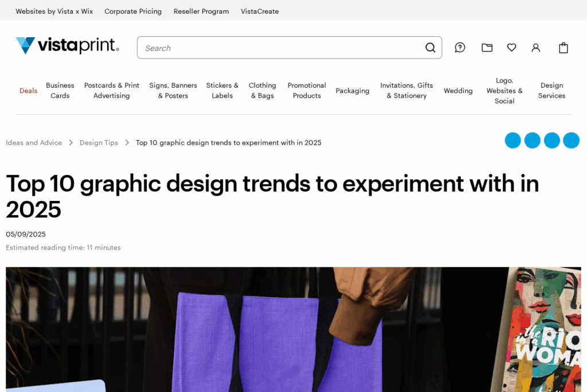587x392 pixels.
Task: Go back to Ideas and Advice breadcrumb
Action: click(34, 142)
